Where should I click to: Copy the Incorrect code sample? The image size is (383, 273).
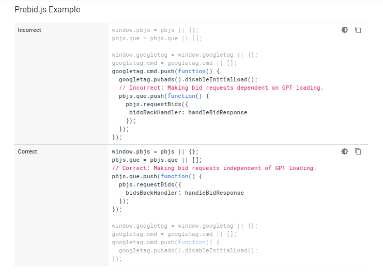(358, 30)
